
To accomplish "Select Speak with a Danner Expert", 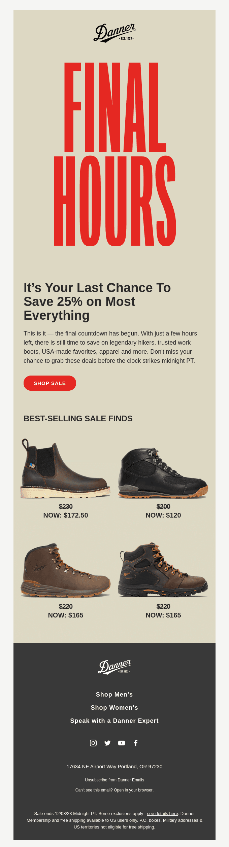I will click(115, 720).
